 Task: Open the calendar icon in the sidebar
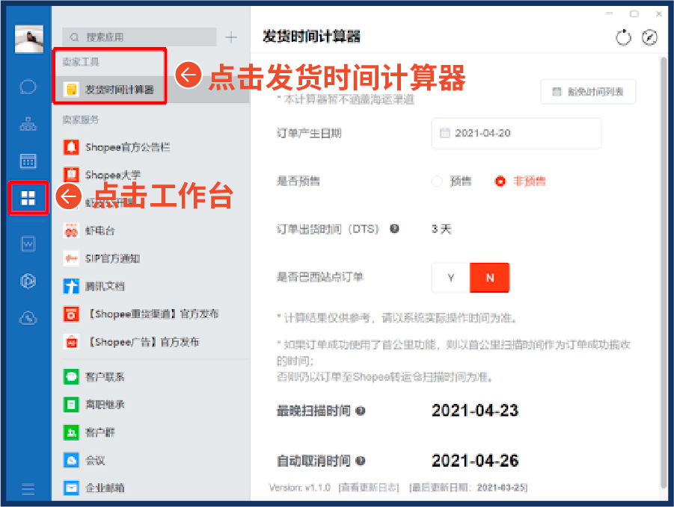click(x=28, y=160)
